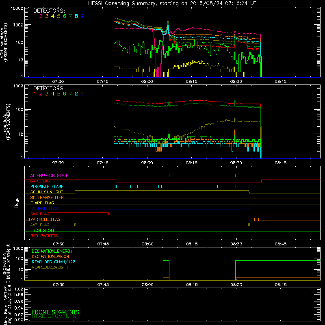325x325 pixels.
Task: Click the 08:45 tick below the rear segments plot
Action: click(x=281, y=163)
